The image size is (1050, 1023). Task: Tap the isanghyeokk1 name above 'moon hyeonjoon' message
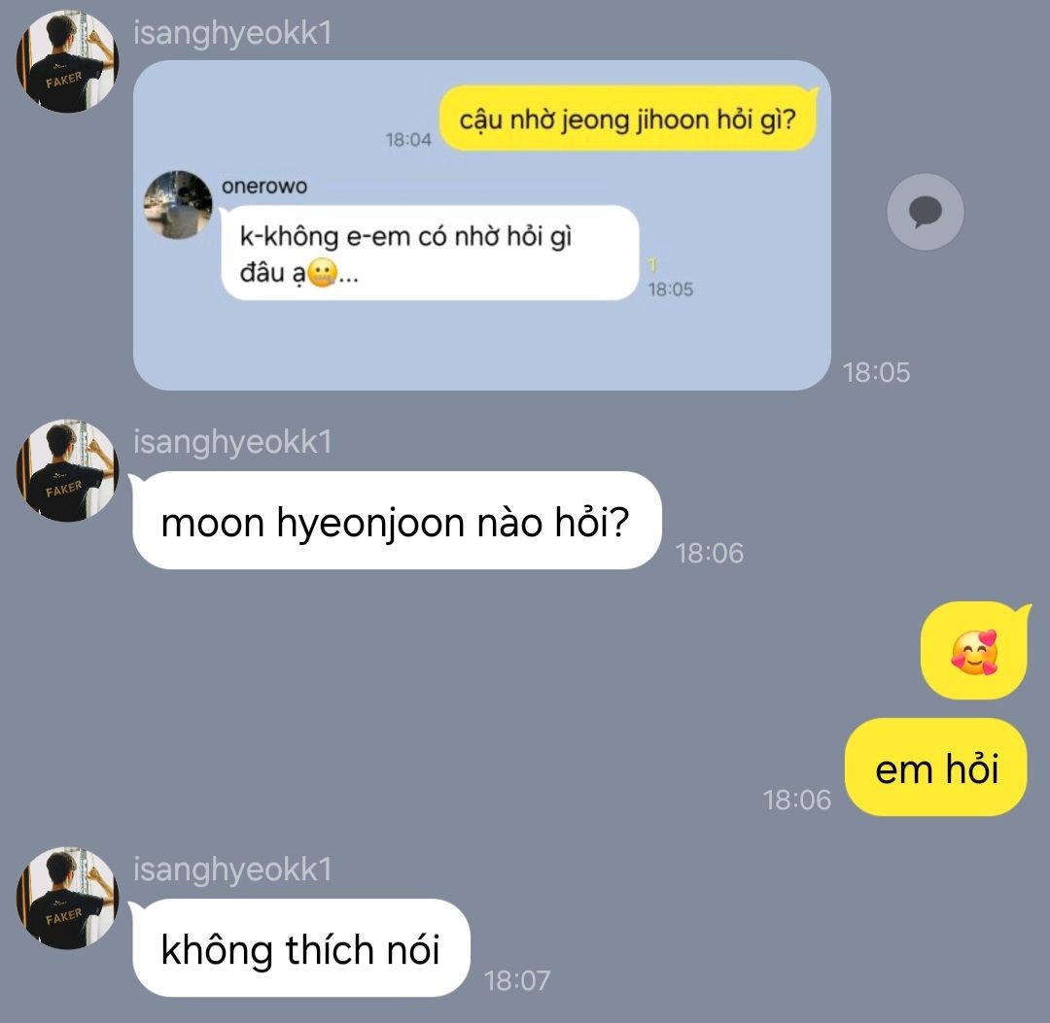(x=232, y=442)
